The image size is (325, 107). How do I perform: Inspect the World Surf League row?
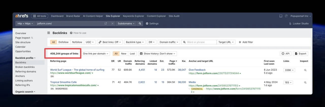[x=305, y=70]
